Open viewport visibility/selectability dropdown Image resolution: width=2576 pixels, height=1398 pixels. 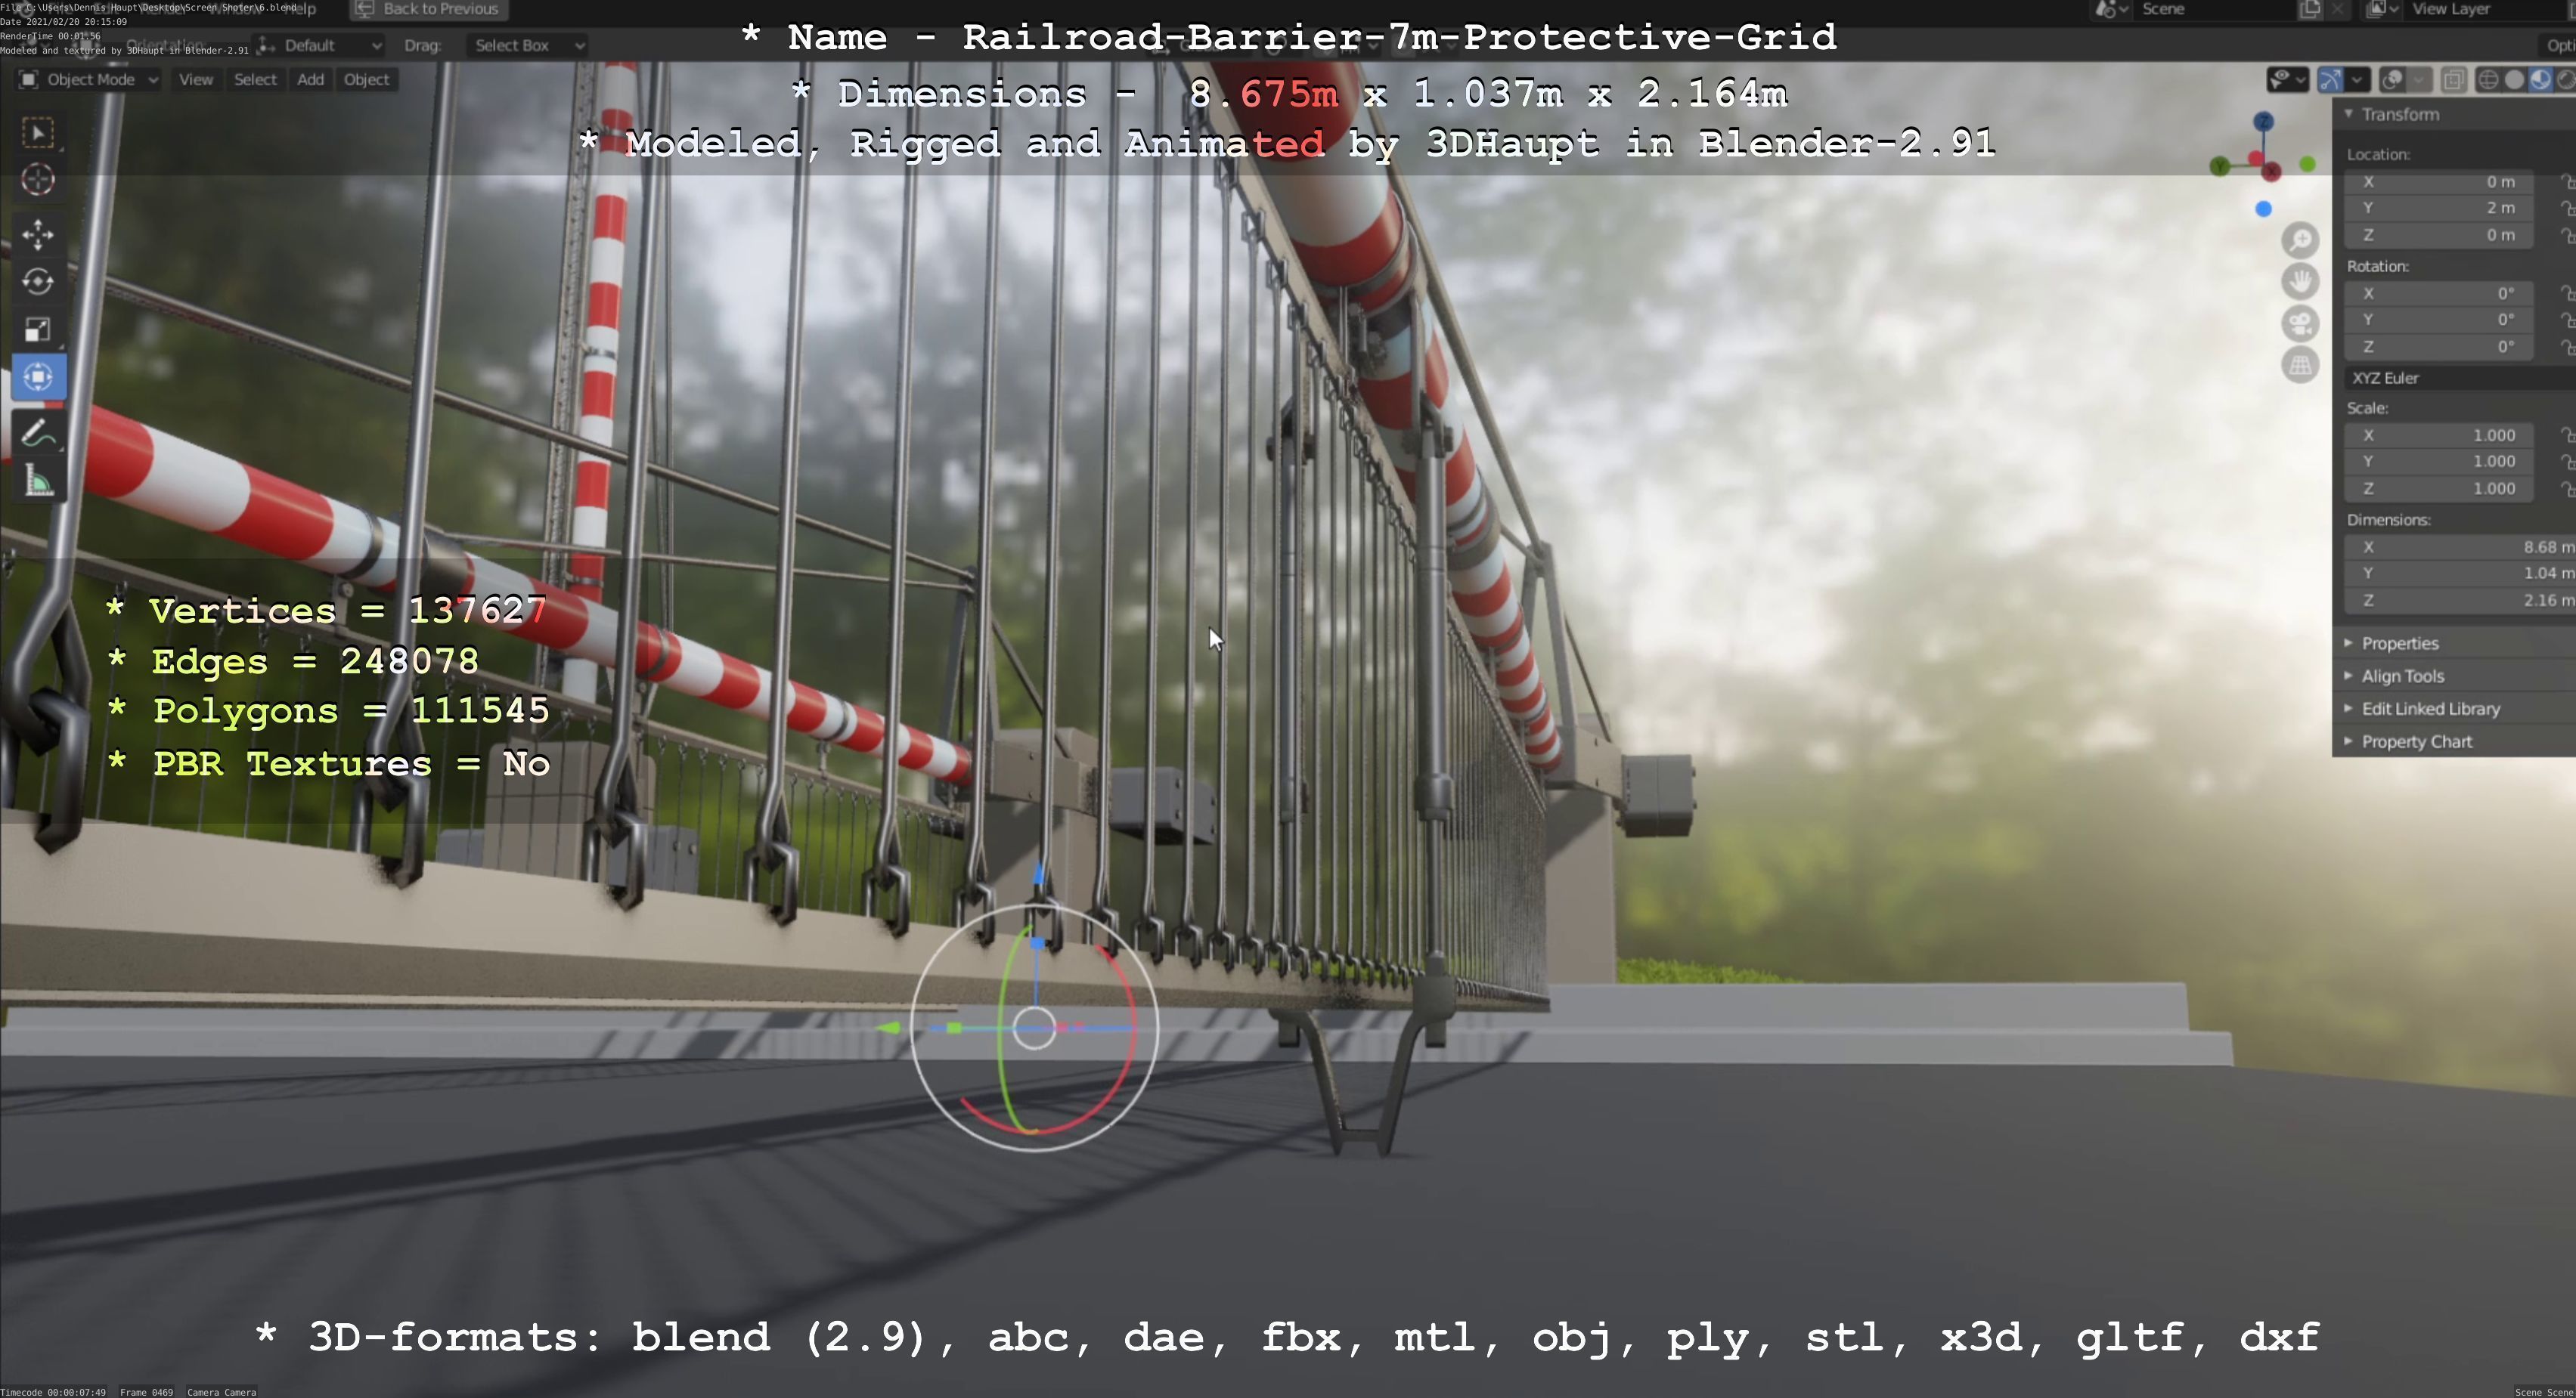coord(2287,80)
